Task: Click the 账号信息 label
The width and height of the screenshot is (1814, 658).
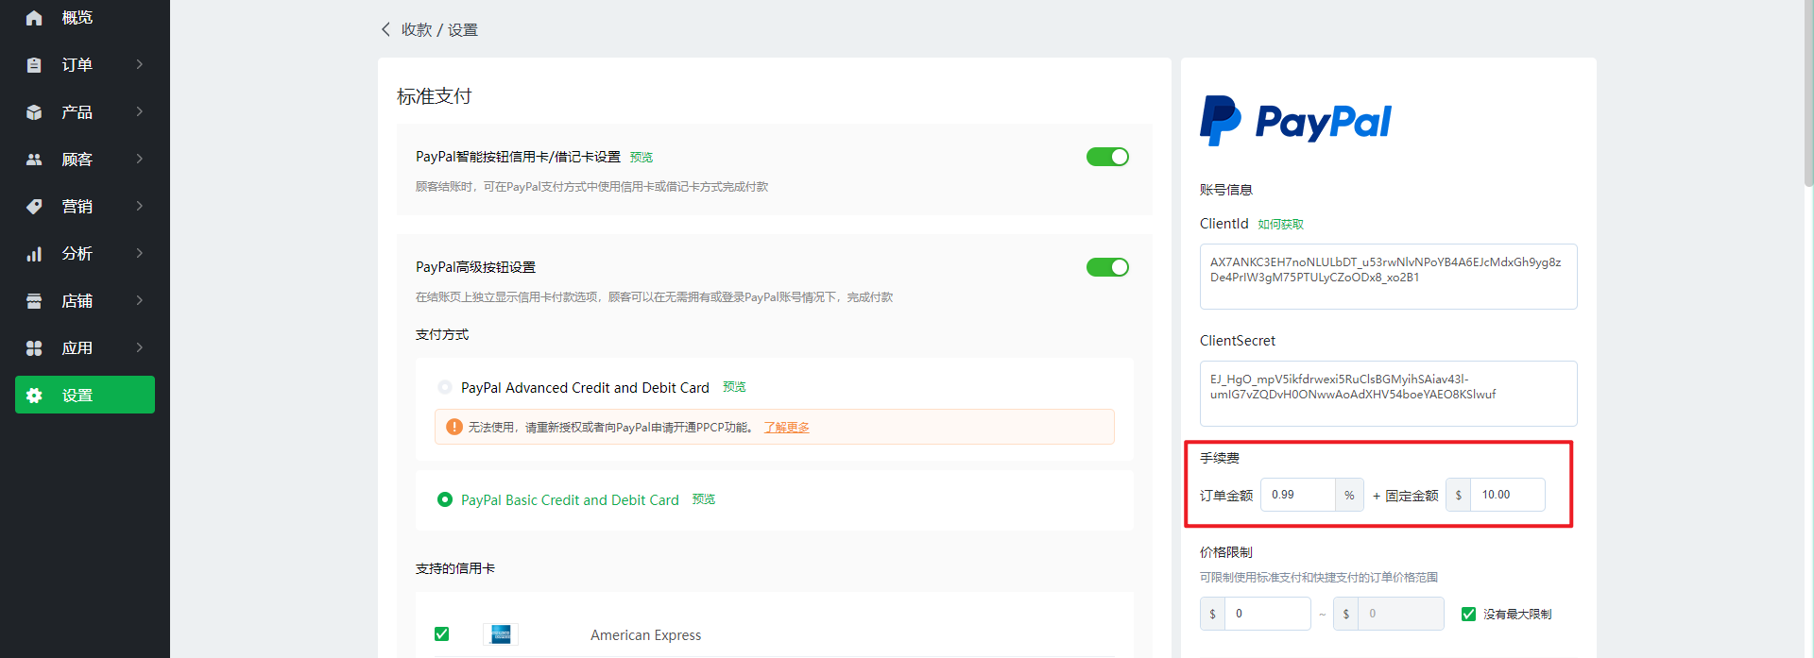Action: click(1226, 190)
